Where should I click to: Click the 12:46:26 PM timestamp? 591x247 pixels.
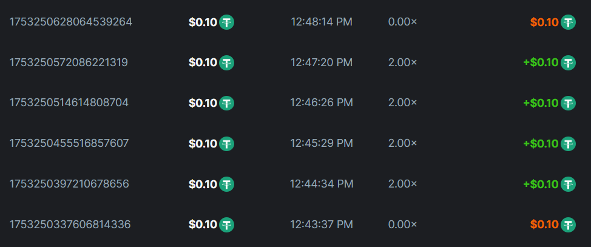(x=321, y=103)
